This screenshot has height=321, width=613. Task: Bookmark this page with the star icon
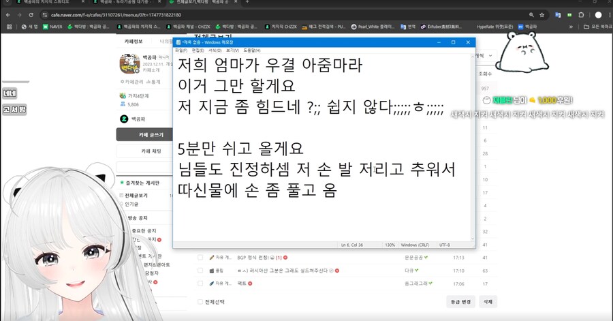542,15
